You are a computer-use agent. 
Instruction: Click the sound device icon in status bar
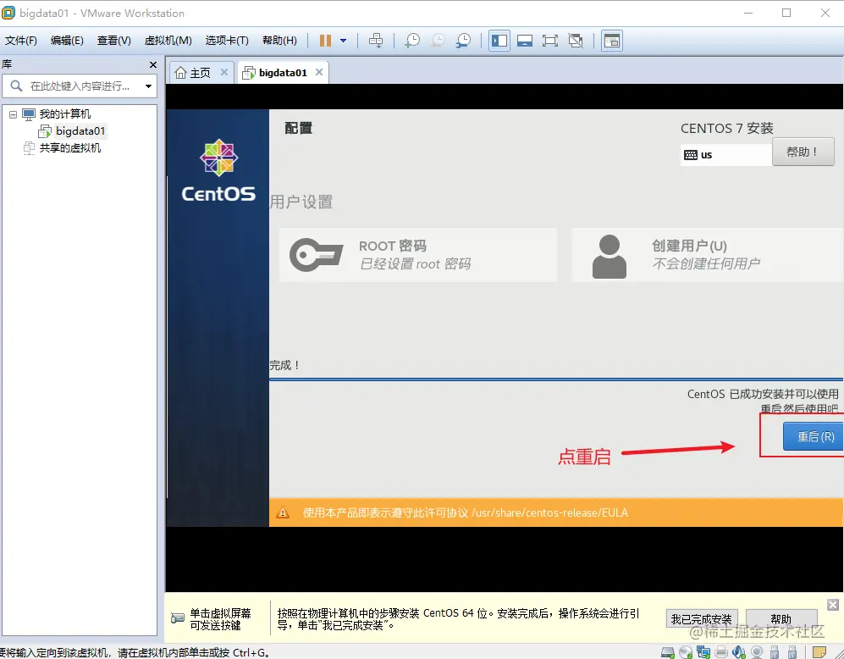[x=739, y=651]
